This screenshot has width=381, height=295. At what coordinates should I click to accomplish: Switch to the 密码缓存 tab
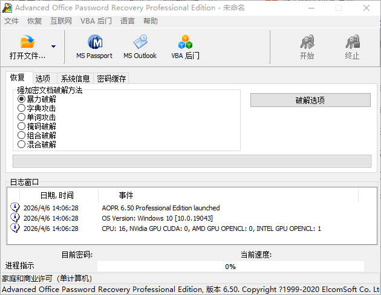(111, 79)
